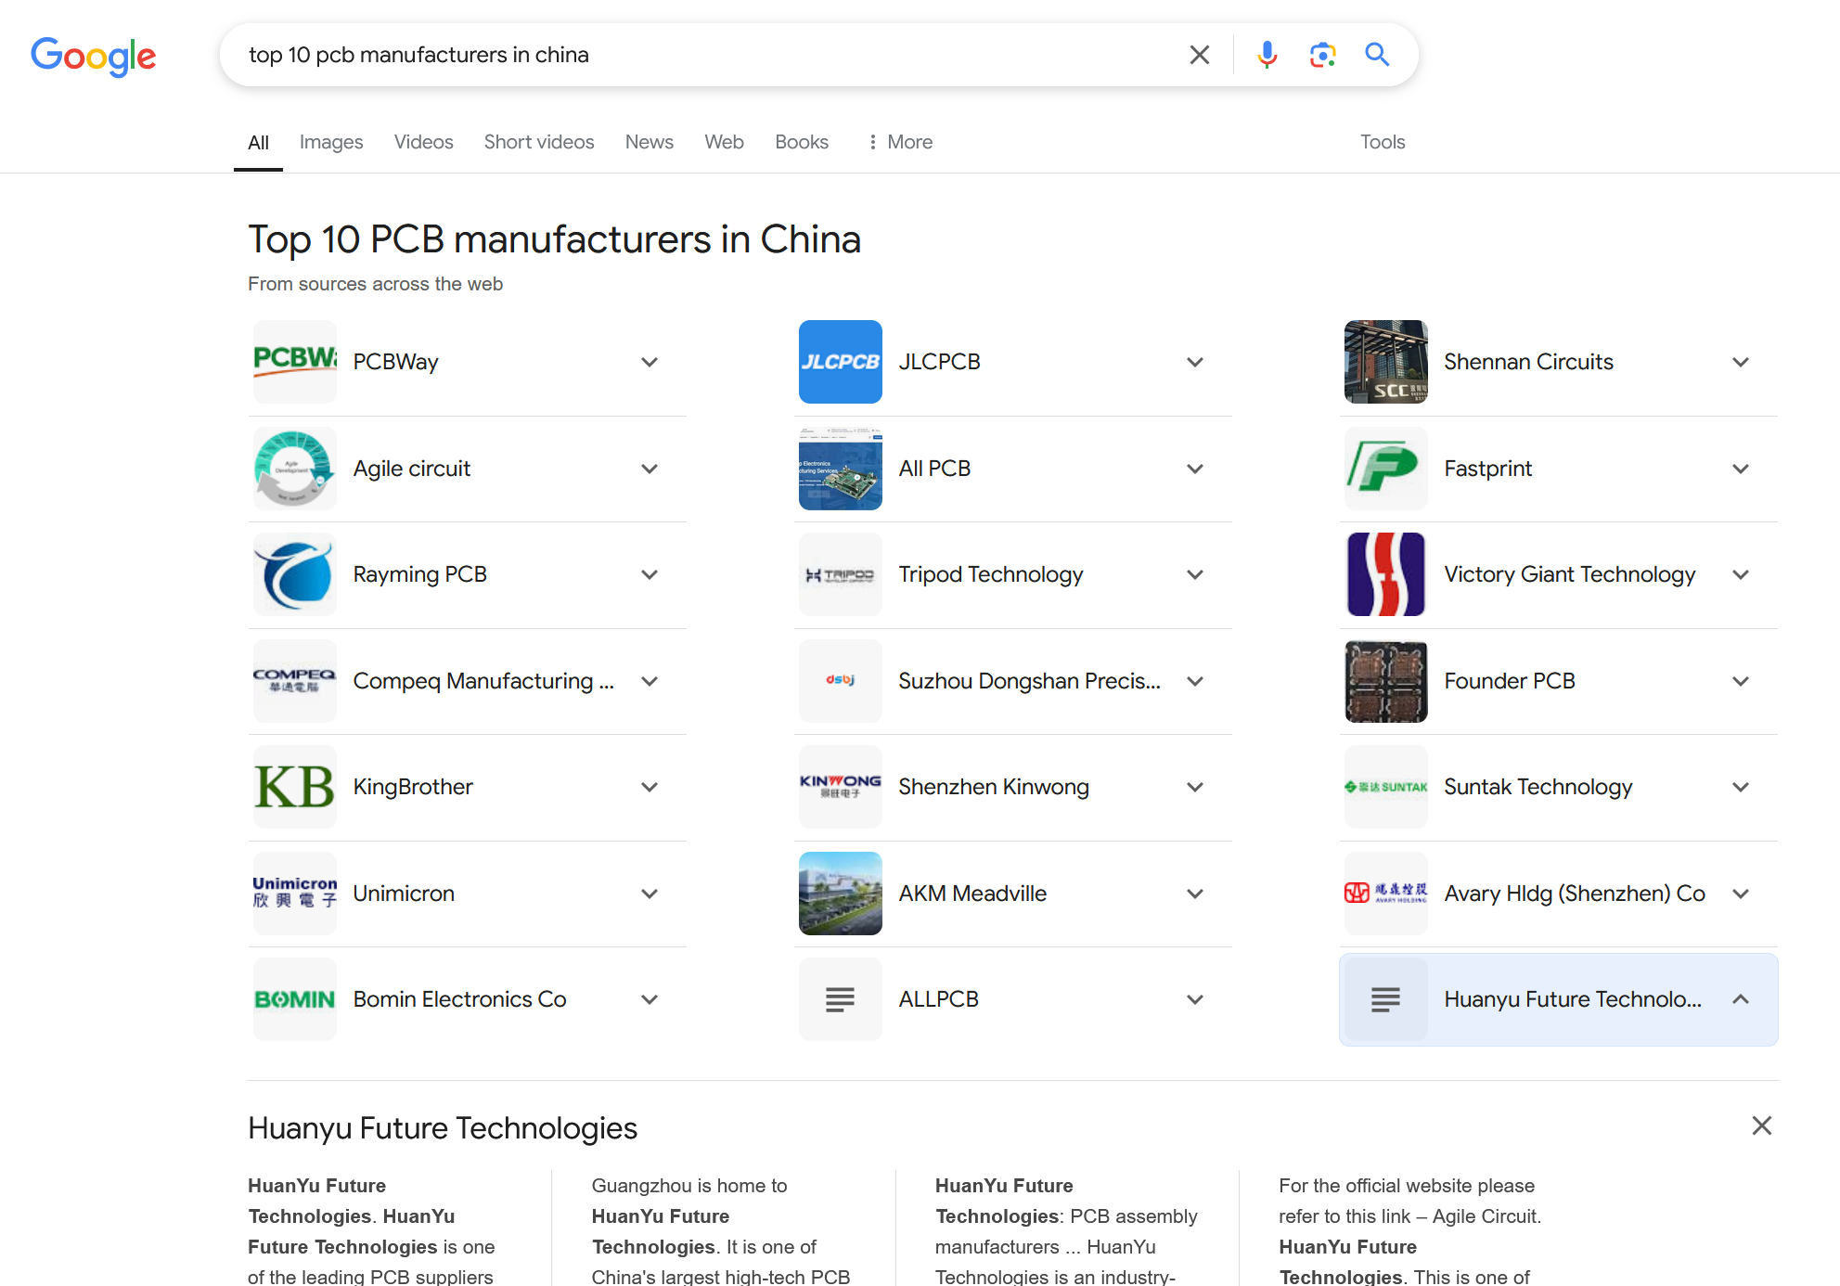Click the Bomin Electronics logo
The height and width of the screenshot is (1286, 1840).
[294, 999]
